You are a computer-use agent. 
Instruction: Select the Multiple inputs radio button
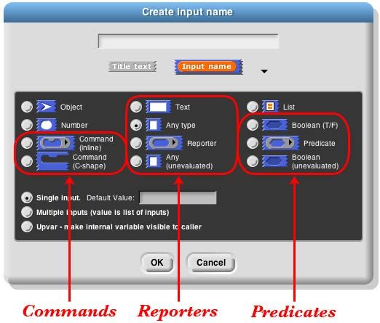[27, 212]
